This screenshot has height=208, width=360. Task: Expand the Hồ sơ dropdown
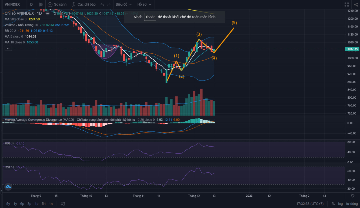click(144, 4)
